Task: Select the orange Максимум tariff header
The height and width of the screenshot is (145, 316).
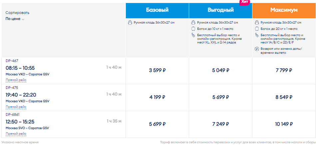Action: pos(284,10)
